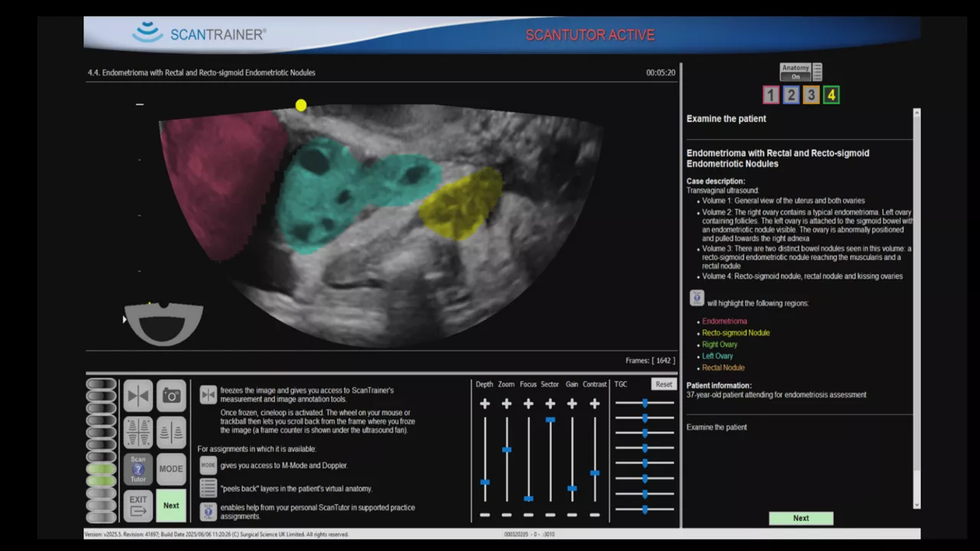This screenshot has height=551, width=980.
Task: Select the dual-view split screen icon
Action: (171, 432)
